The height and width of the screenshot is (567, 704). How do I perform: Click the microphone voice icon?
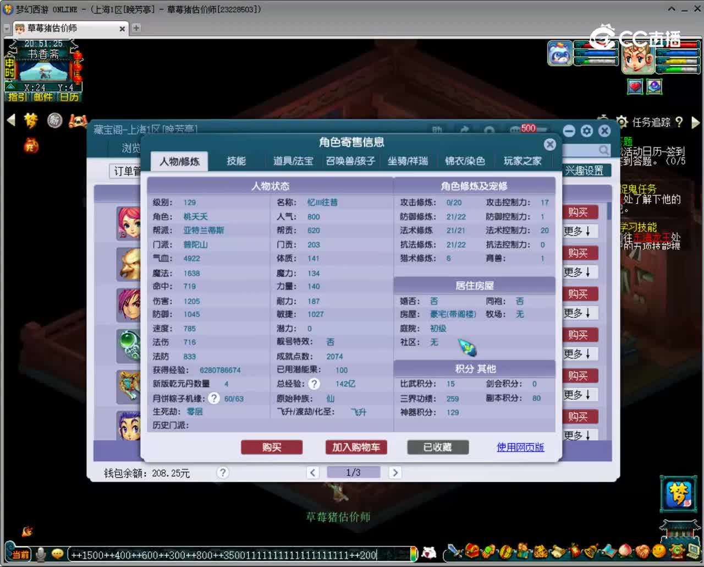click(x=40, y=553)
